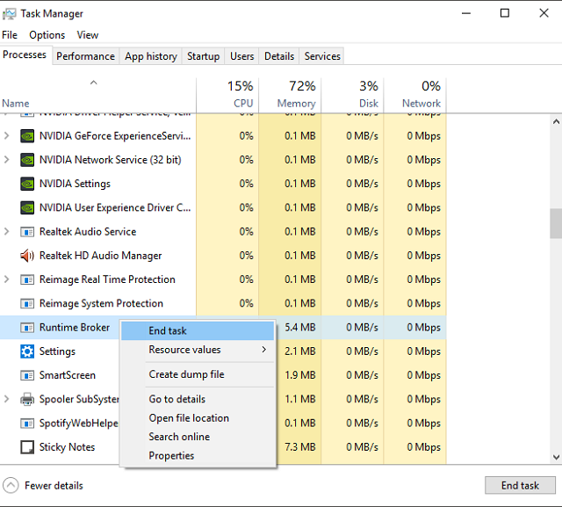This screenshot has height=507, width=562.
Task: Click the Sticky Notes process icon
Action: pos(27,447)
